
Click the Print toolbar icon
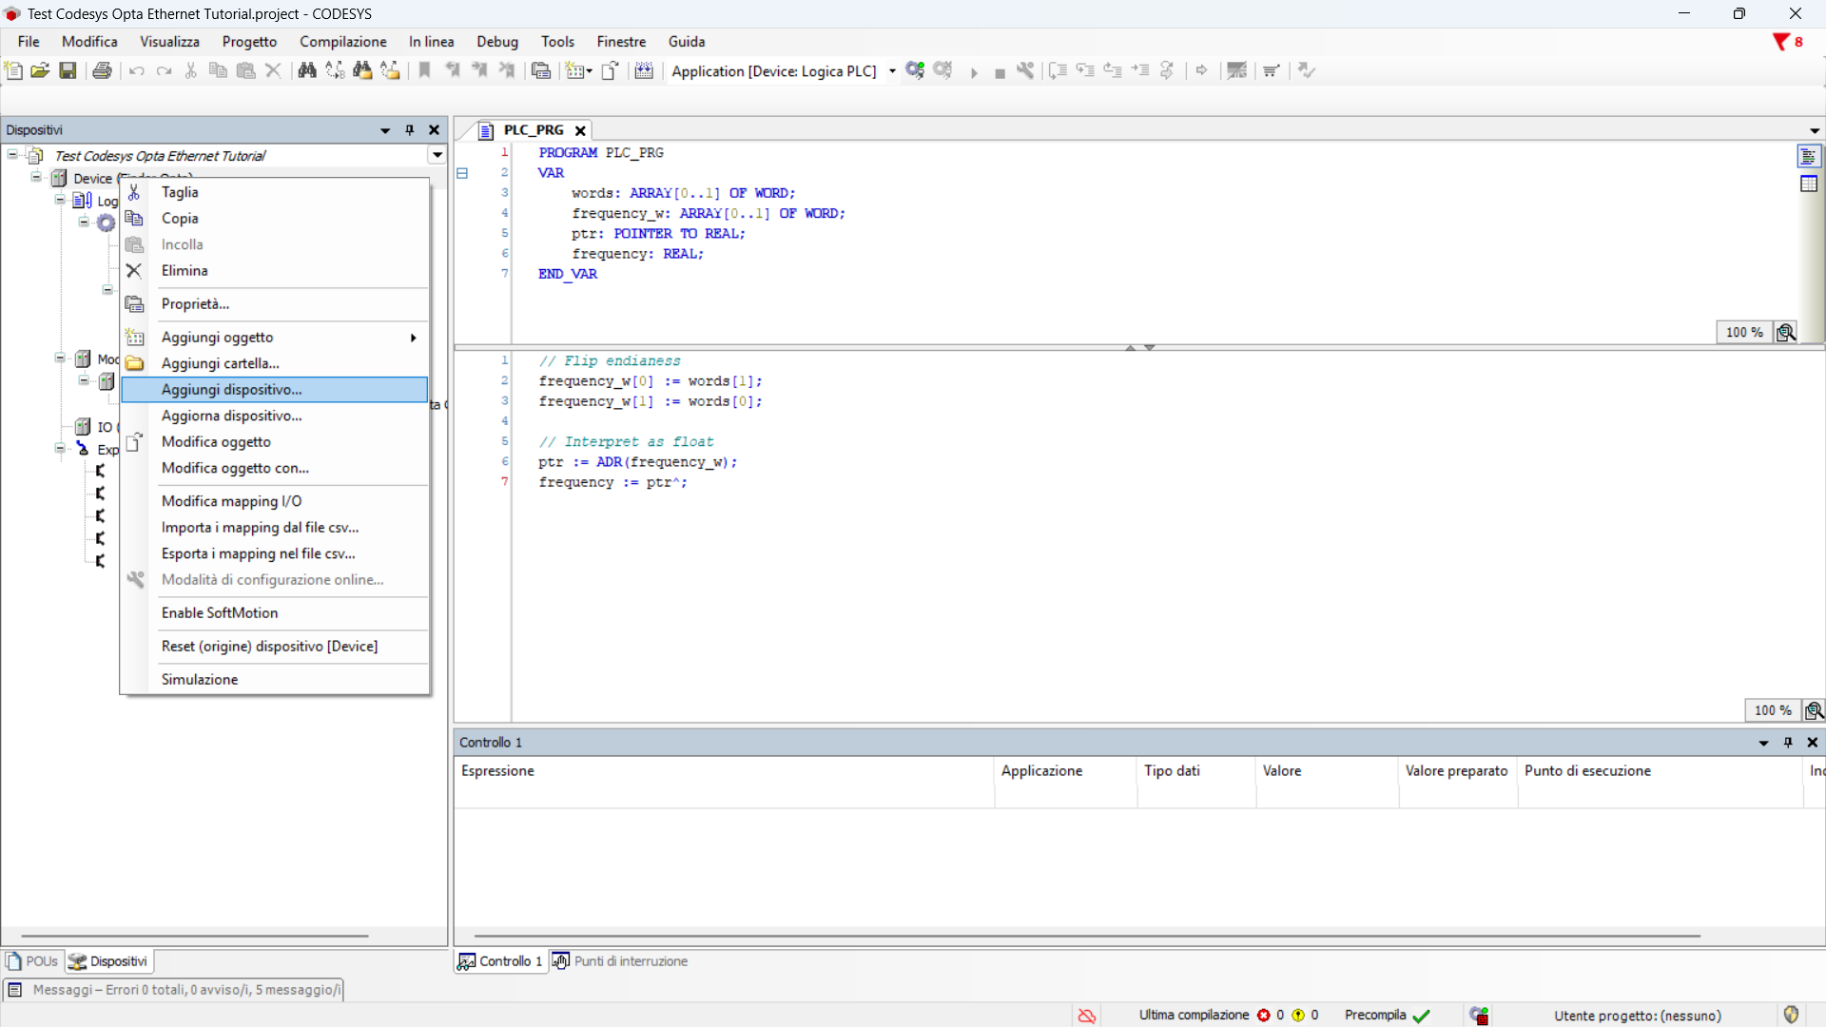click(103, 70)
